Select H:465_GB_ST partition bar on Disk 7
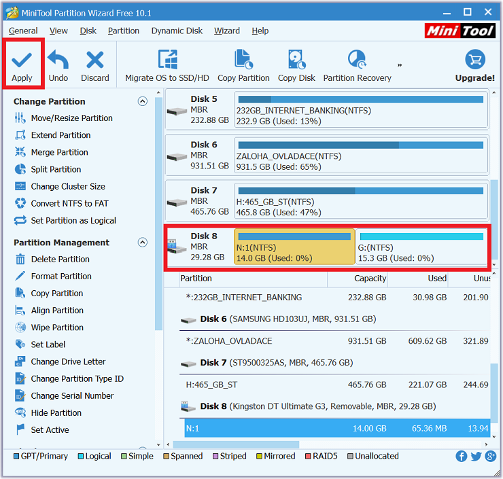 tap(361, 200)
